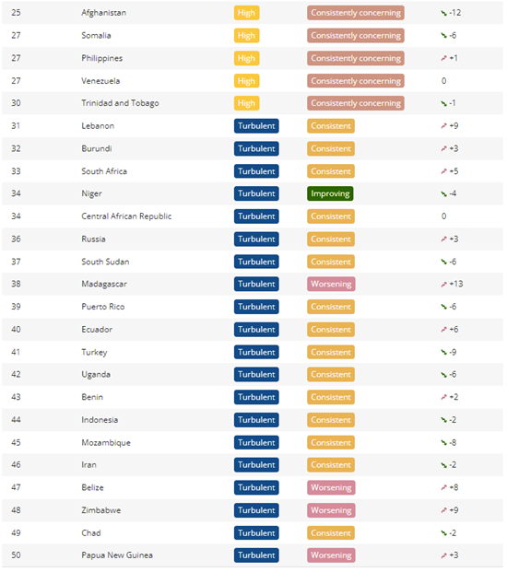
Task: Select the Turbulent badge in Russia's row
Action: [256, 239]
